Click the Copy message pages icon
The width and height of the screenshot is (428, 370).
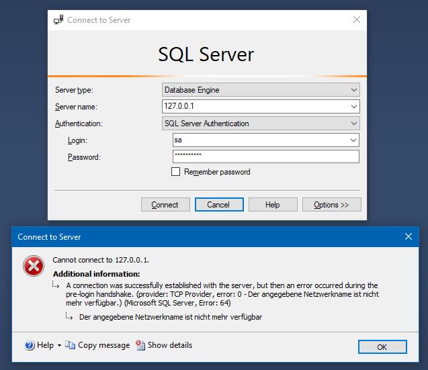[x=70, y=345]
